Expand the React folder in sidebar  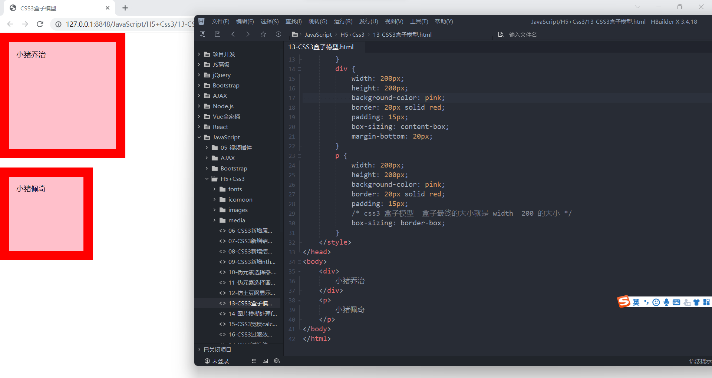[x=200, y=127]
